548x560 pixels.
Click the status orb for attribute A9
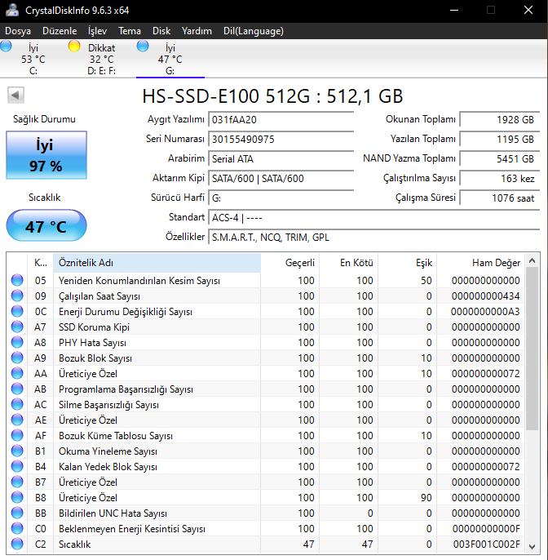pos(17,358)
